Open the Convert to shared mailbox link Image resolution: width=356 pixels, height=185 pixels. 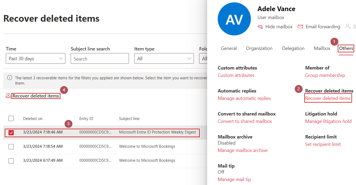tap(245, 121)
